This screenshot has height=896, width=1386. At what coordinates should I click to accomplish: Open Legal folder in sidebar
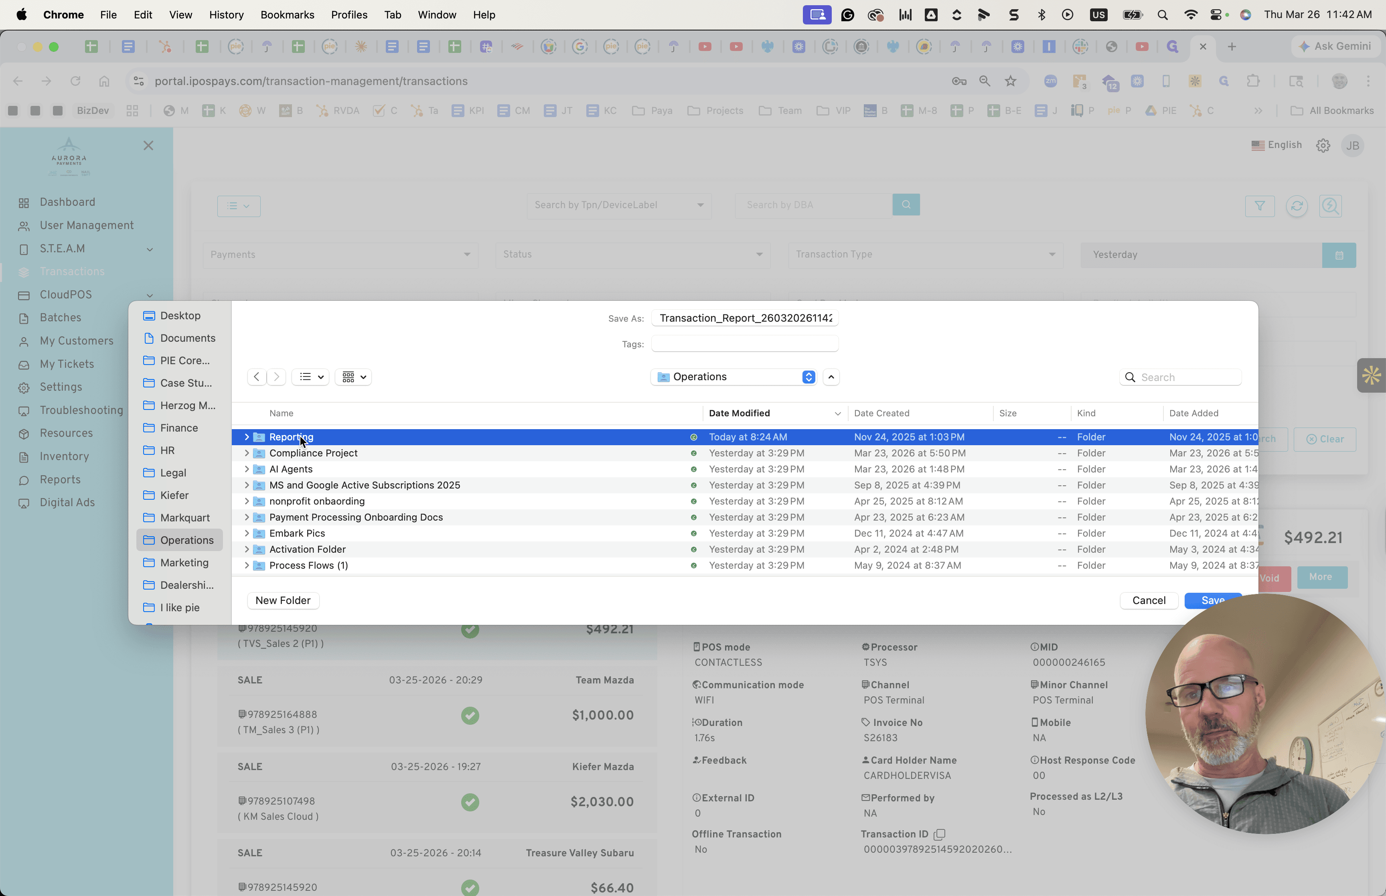[180, 472]
